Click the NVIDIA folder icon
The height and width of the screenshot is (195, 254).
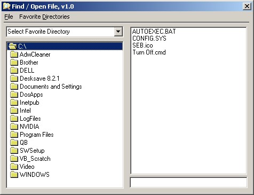(14, 127)
